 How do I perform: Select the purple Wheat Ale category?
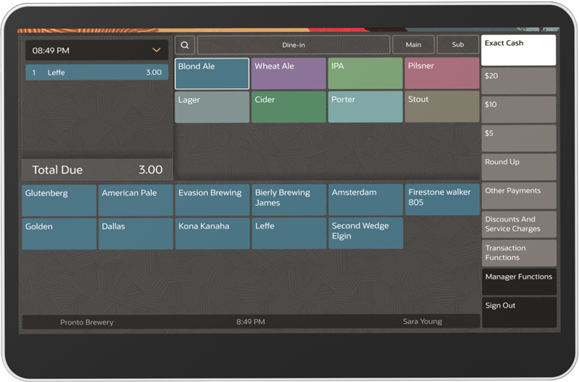pos(289,74)
